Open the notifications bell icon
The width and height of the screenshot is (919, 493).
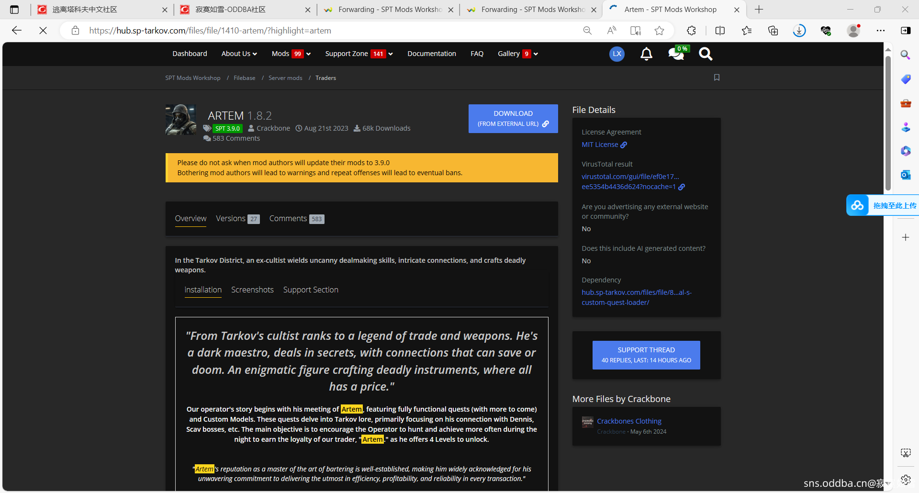pyautogui.click(x=646, y=54)
